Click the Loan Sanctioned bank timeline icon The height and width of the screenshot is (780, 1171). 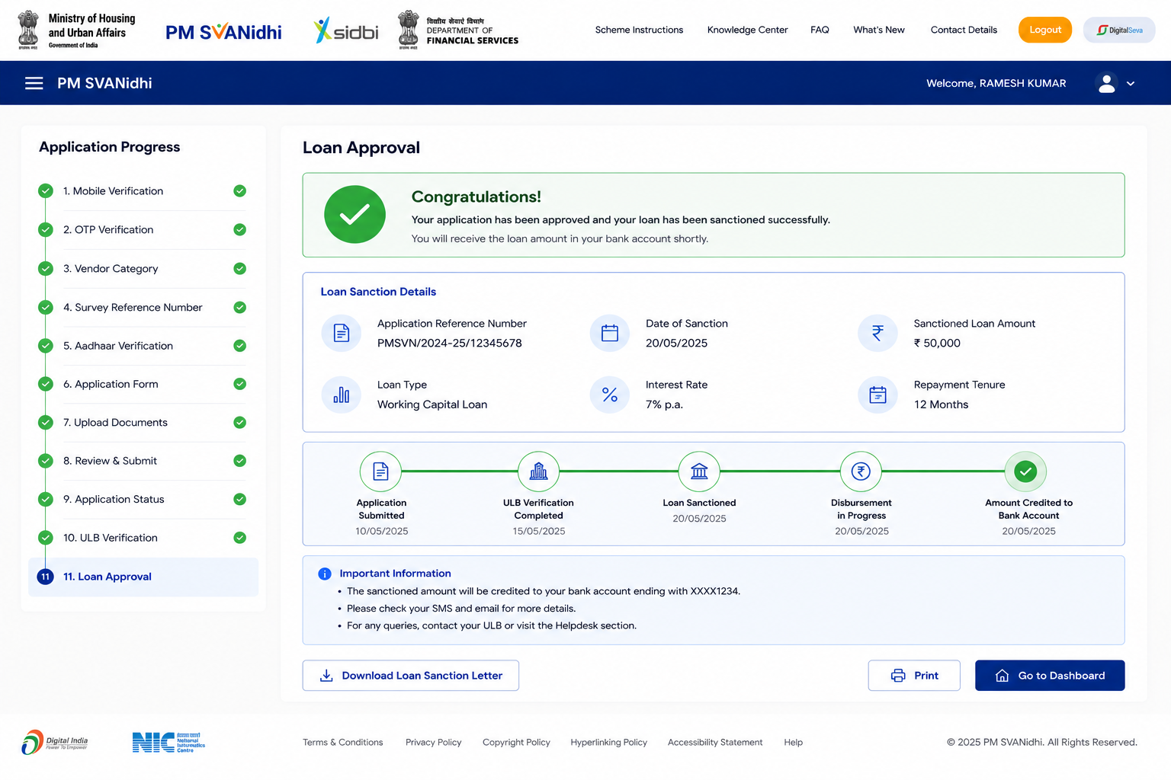point(699,472)
